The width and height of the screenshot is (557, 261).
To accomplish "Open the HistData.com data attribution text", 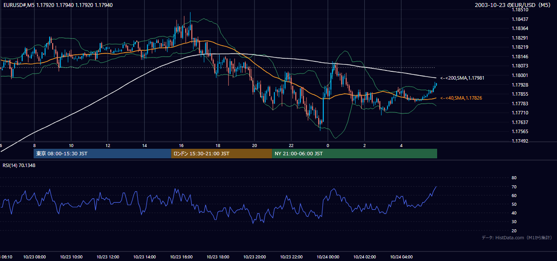I will [517, 238].
